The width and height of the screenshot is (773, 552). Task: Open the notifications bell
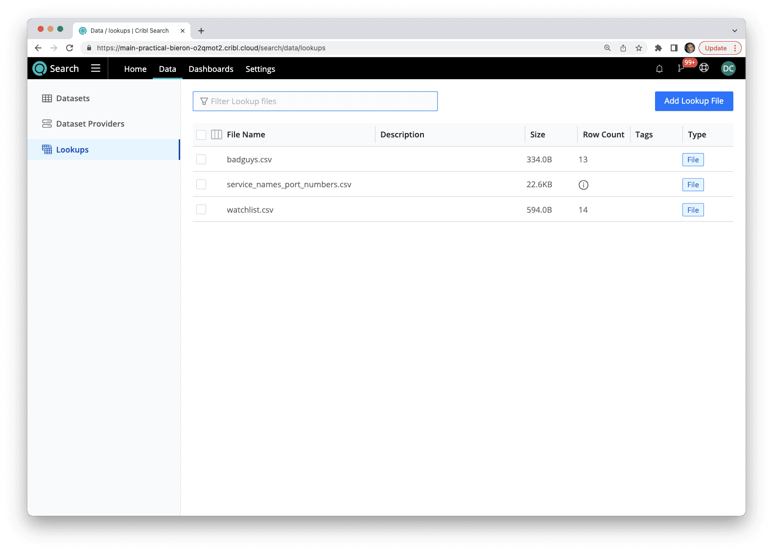click(x=659, y=69)
